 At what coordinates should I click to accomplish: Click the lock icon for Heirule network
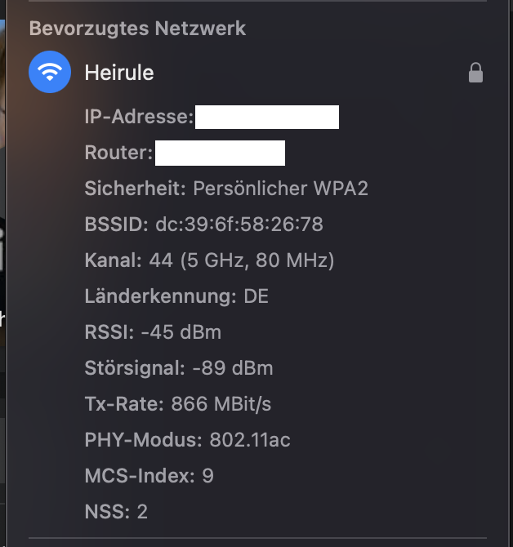(x=475, y=73)
